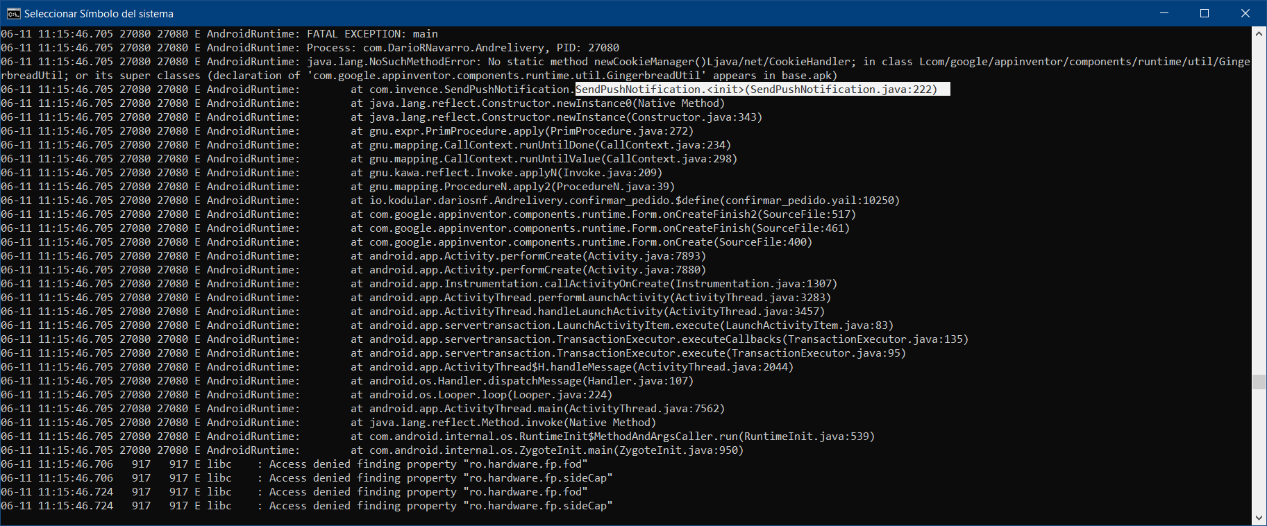Click the last ro.hardware.fp.sideCap line

click(307, 506)
